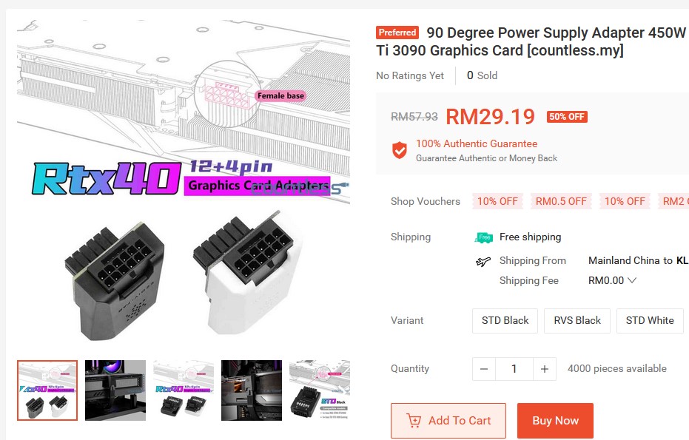Click the Preferred seller badge
689x440 pixels.
tap(397, 33)
